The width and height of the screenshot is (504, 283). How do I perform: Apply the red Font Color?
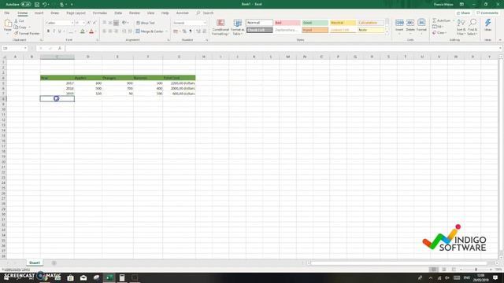91,31
